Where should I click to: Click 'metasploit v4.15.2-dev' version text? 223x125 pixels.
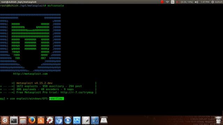tap(34, 83)
